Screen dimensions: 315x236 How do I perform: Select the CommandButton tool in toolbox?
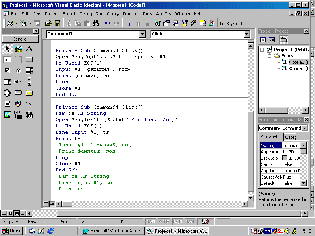tap(29, 60)
